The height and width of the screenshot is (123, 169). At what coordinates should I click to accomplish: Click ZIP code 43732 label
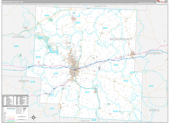151,86
